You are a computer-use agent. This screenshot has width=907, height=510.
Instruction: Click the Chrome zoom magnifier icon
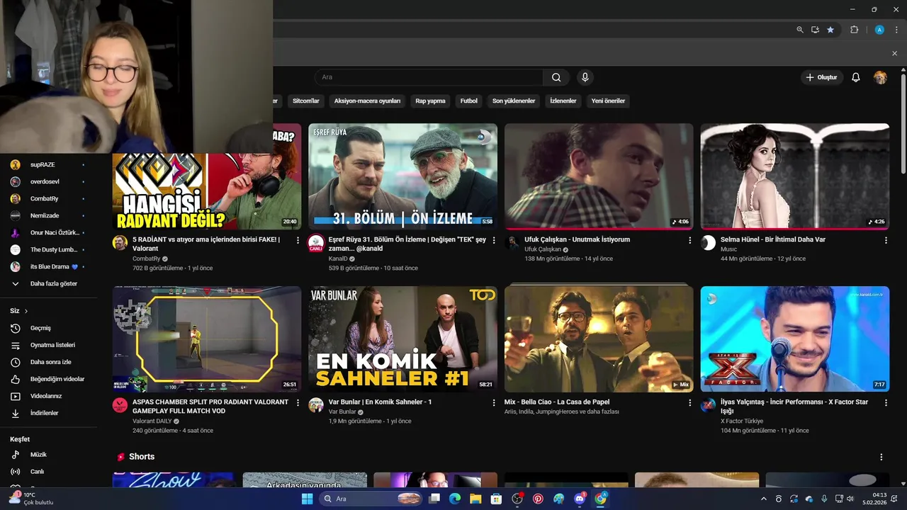click(800, 30)
